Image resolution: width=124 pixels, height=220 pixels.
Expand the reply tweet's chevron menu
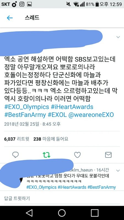(x=118, y=170)
